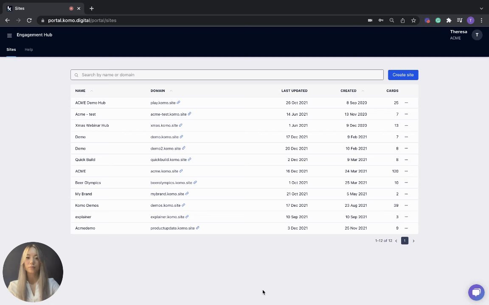Open the Acmedemo site
489x305 pixels.
coord(85,228)
